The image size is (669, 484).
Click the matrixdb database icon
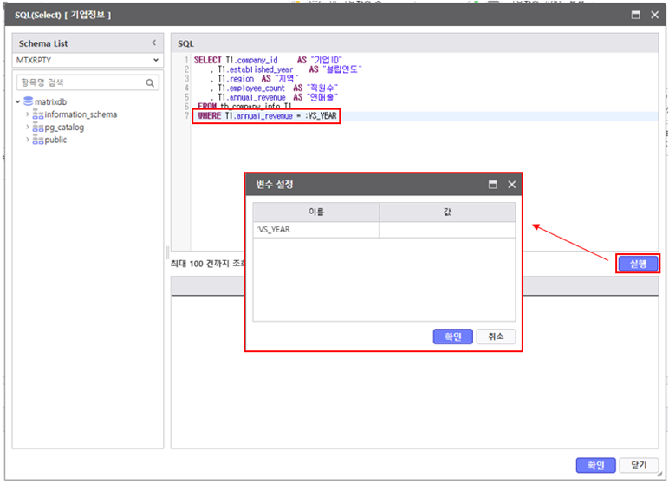tap(29, 101)
